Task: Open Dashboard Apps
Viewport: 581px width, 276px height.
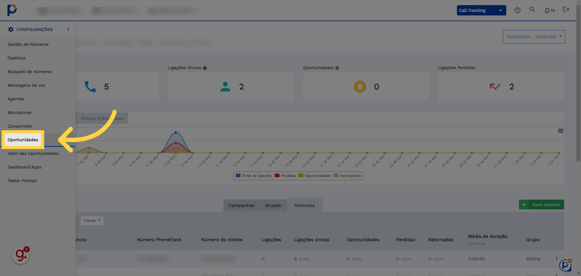Action: pyautogui.click(x=25, y=167)
